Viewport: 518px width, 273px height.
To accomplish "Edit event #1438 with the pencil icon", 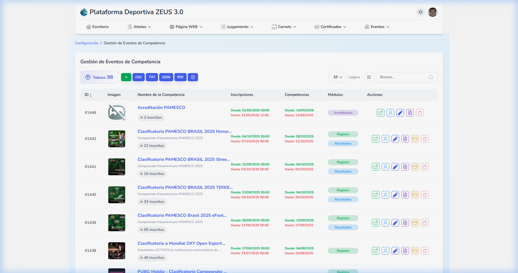I will pyautogui.click(x=395, y=251).
